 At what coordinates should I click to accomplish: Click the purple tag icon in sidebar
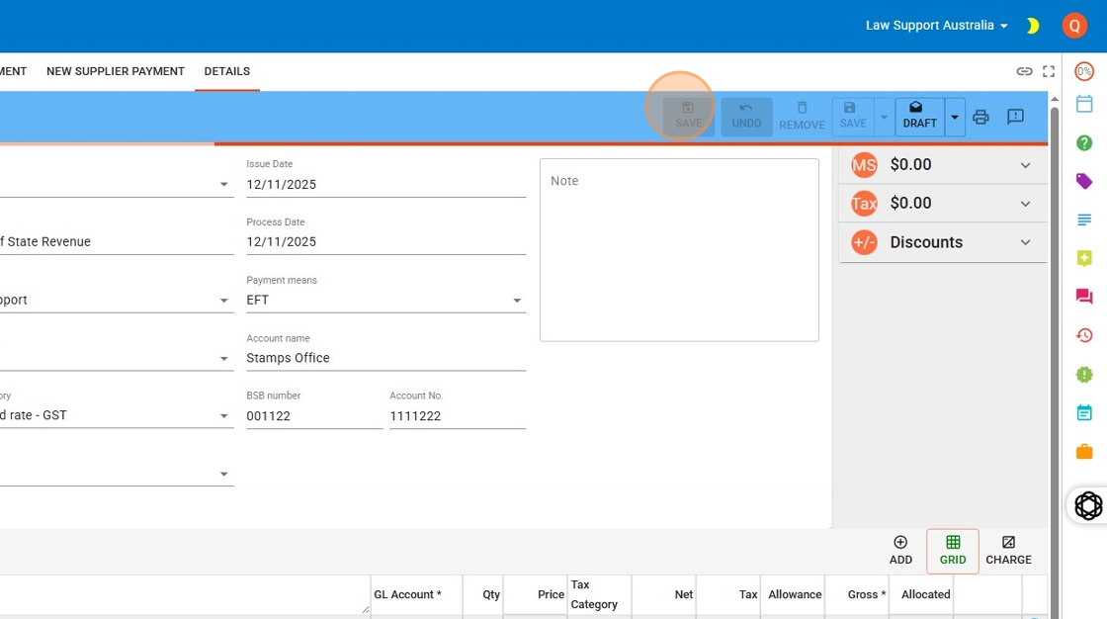click(x=1084, y=181)
